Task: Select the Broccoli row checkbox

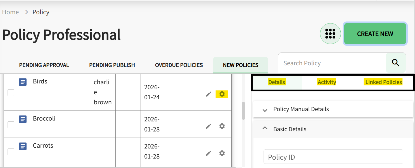Action: tap(11, 124)
